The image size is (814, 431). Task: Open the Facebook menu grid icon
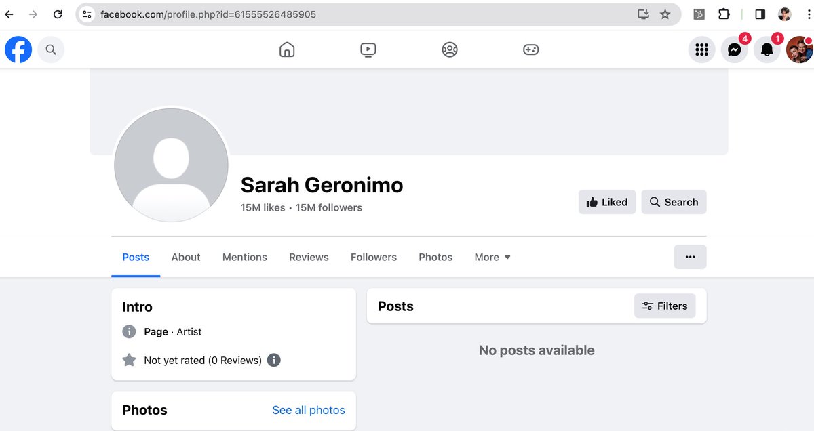pos(702,49)
